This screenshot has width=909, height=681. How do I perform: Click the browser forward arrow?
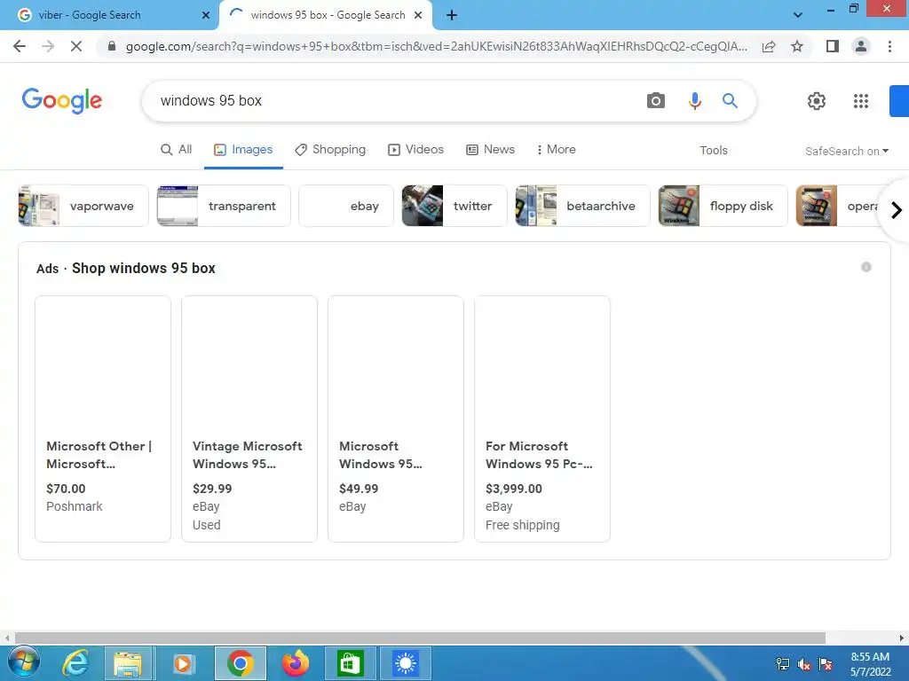(x=48, y=46)
